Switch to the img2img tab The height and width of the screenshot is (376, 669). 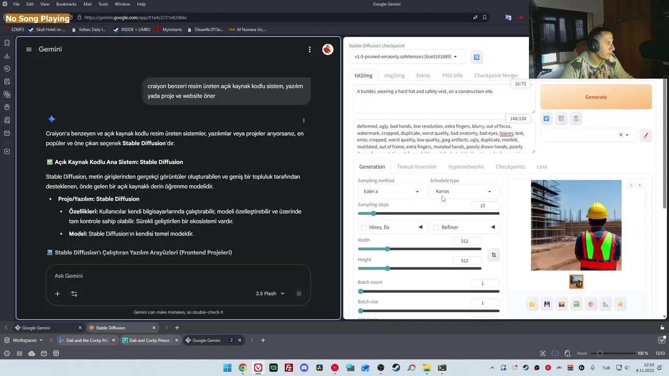pyautogui.click(x=394, y=75)
